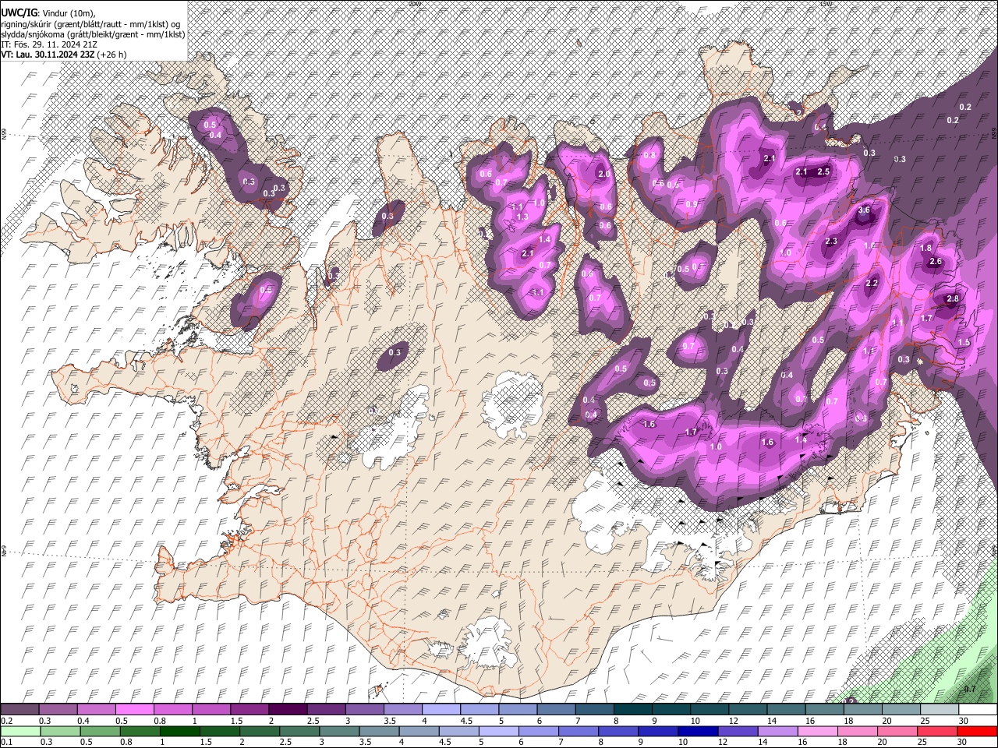Select the 1.8 value label
998x748 pixels.
pos(925,248)
